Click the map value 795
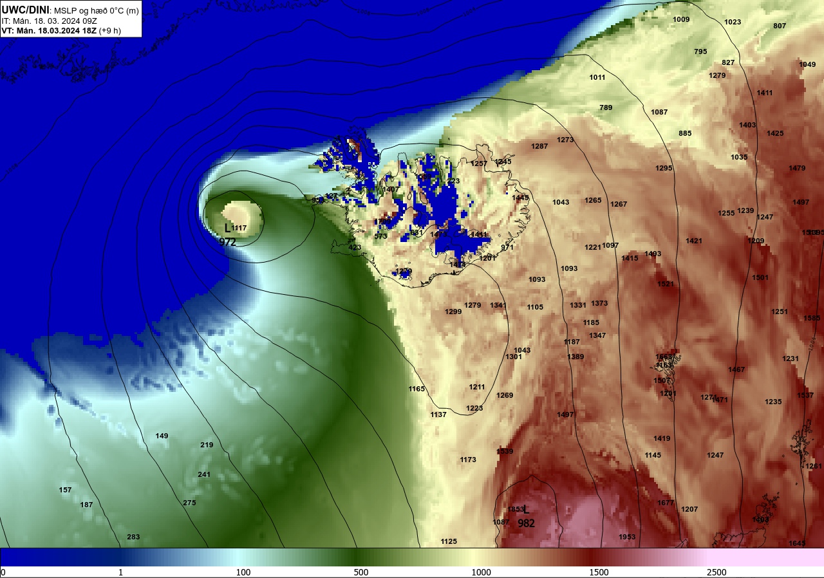 (700, 51)
